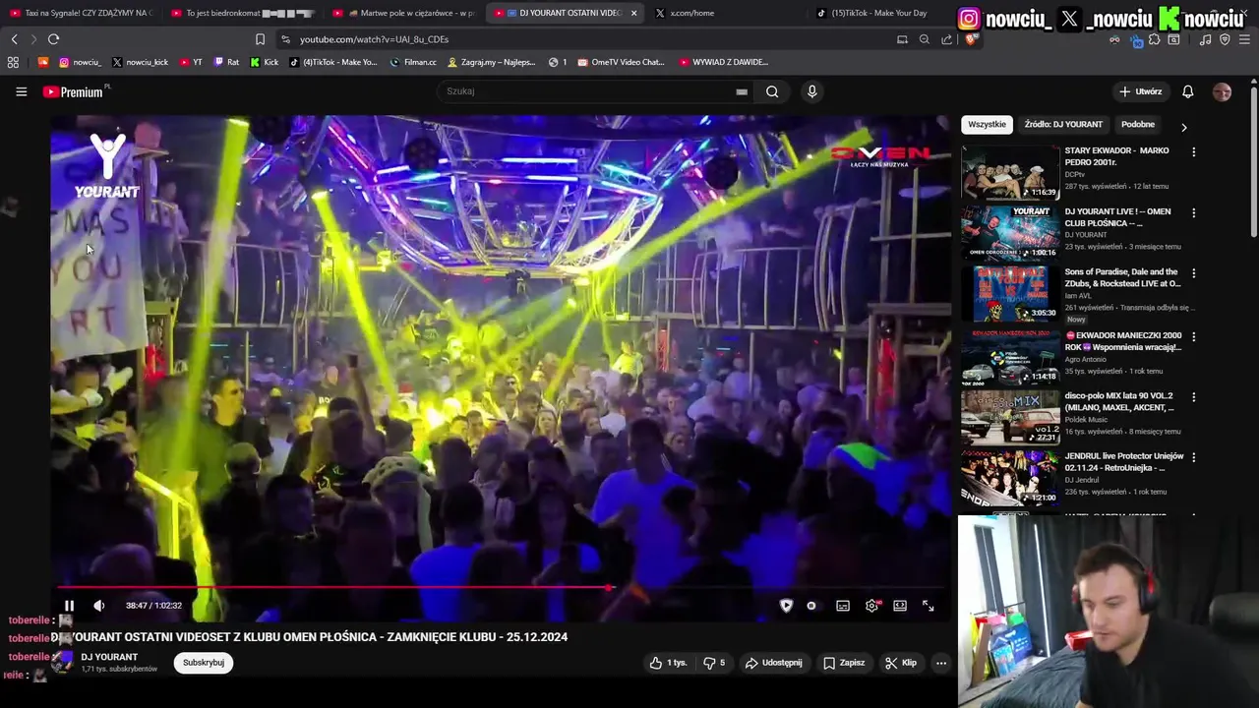The height and width of the screenshot is (708, 1259).
Task: Create a clip with Klip button
Action: tap(901, 663)
